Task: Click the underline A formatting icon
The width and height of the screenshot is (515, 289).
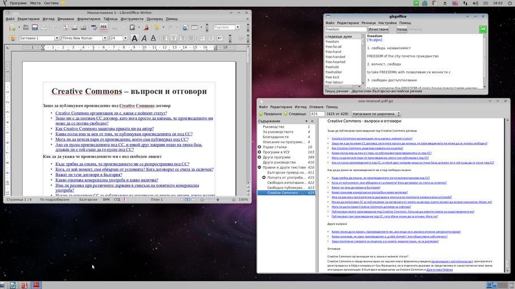Action: 154,38
